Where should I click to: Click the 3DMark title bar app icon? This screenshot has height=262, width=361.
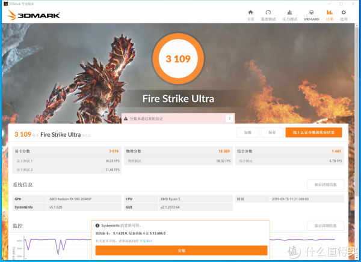6,4
